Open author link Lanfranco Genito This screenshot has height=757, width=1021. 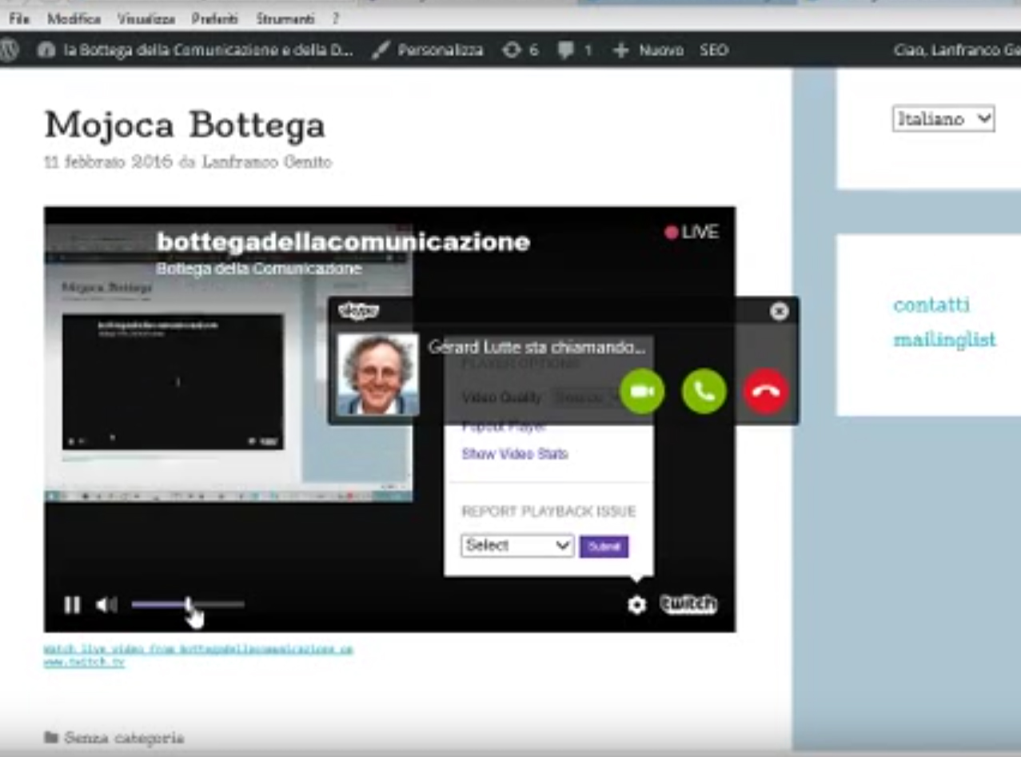(x=266, y=162)
